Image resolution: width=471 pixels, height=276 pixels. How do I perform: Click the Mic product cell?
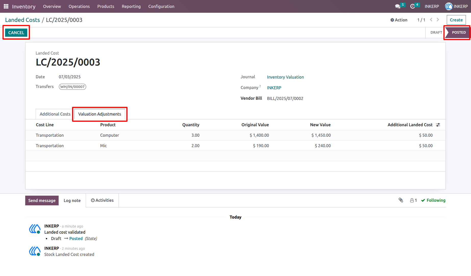103,146
